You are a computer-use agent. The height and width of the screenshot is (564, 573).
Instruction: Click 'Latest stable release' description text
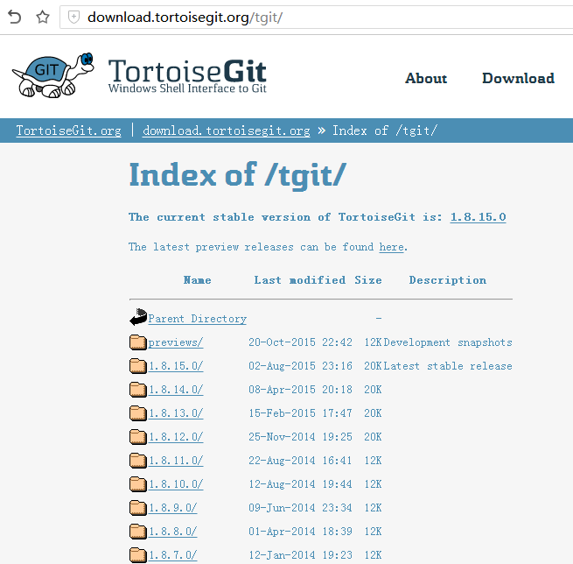click(x=448, y=366)
